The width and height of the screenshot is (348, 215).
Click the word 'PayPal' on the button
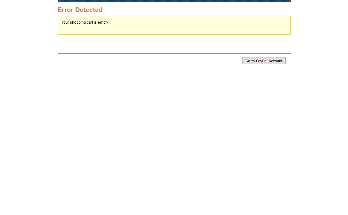click(x=262, y=61)
